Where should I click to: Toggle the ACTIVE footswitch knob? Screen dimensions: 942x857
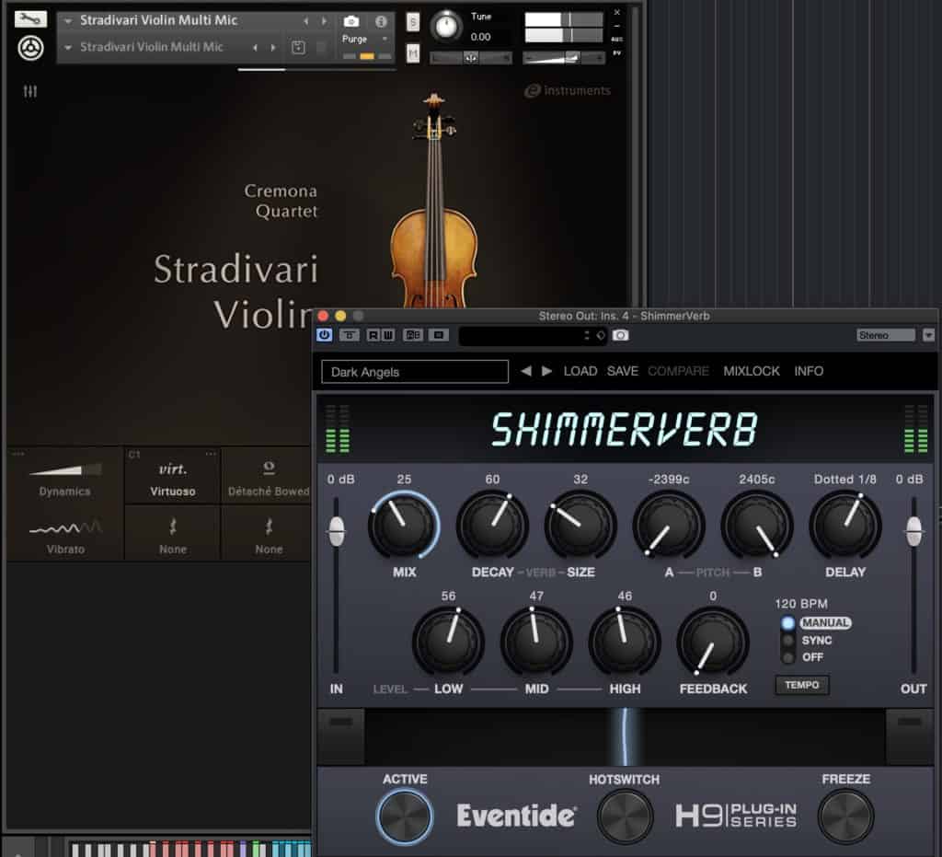coord(405,816)
